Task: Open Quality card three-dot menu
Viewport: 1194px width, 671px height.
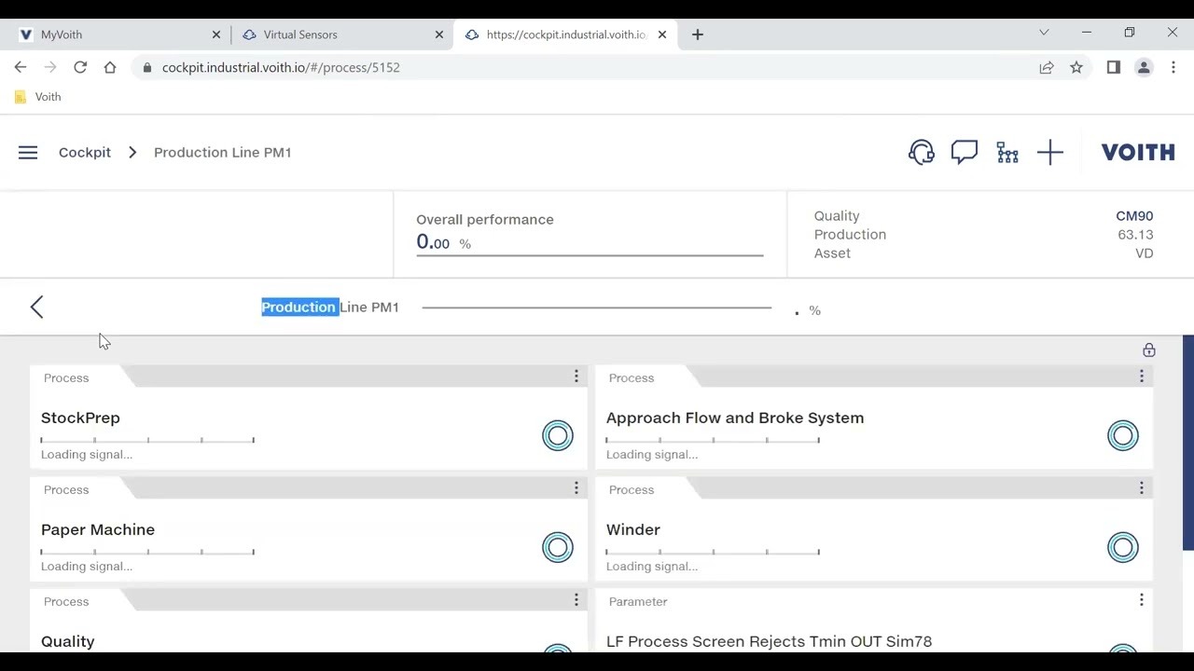Action: pyautogui.click(x=576, y=599)
